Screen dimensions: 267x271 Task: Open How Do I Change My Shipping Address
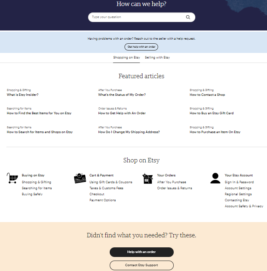129,132
